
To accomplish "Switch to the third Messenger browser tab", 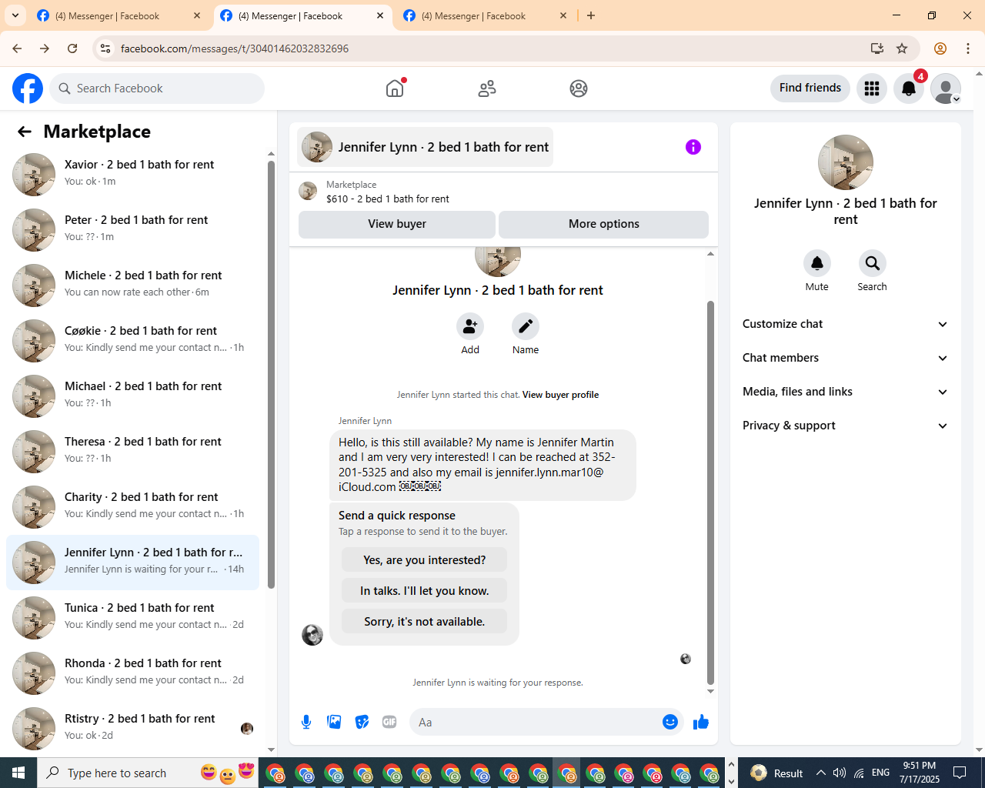I will pos(486,15).
